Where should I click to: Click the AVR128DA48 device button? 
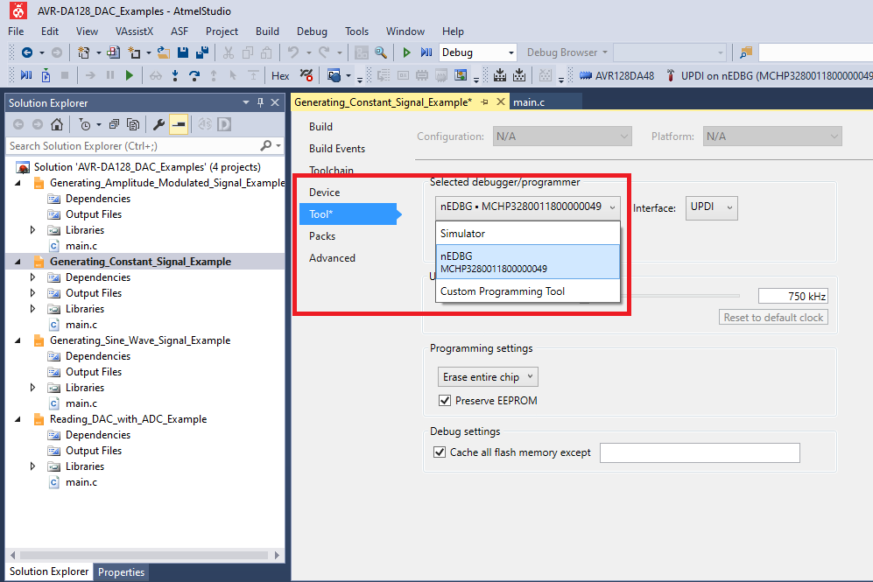(617, 75)
